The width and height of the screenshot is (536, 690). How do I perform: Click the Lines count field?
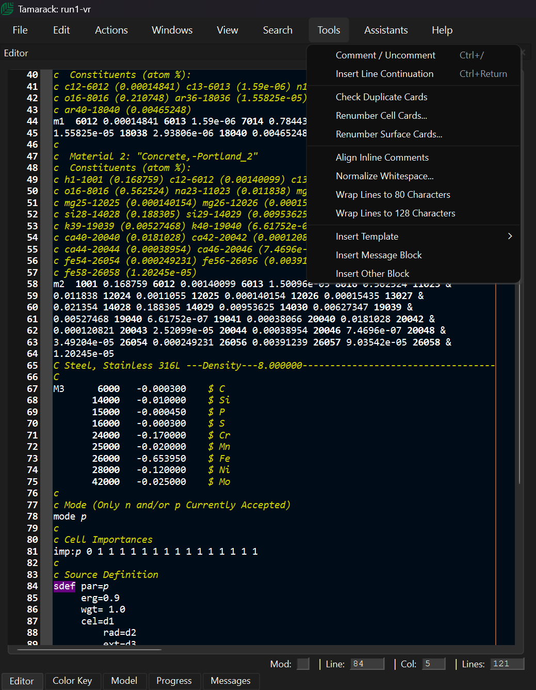coord(507,664)
